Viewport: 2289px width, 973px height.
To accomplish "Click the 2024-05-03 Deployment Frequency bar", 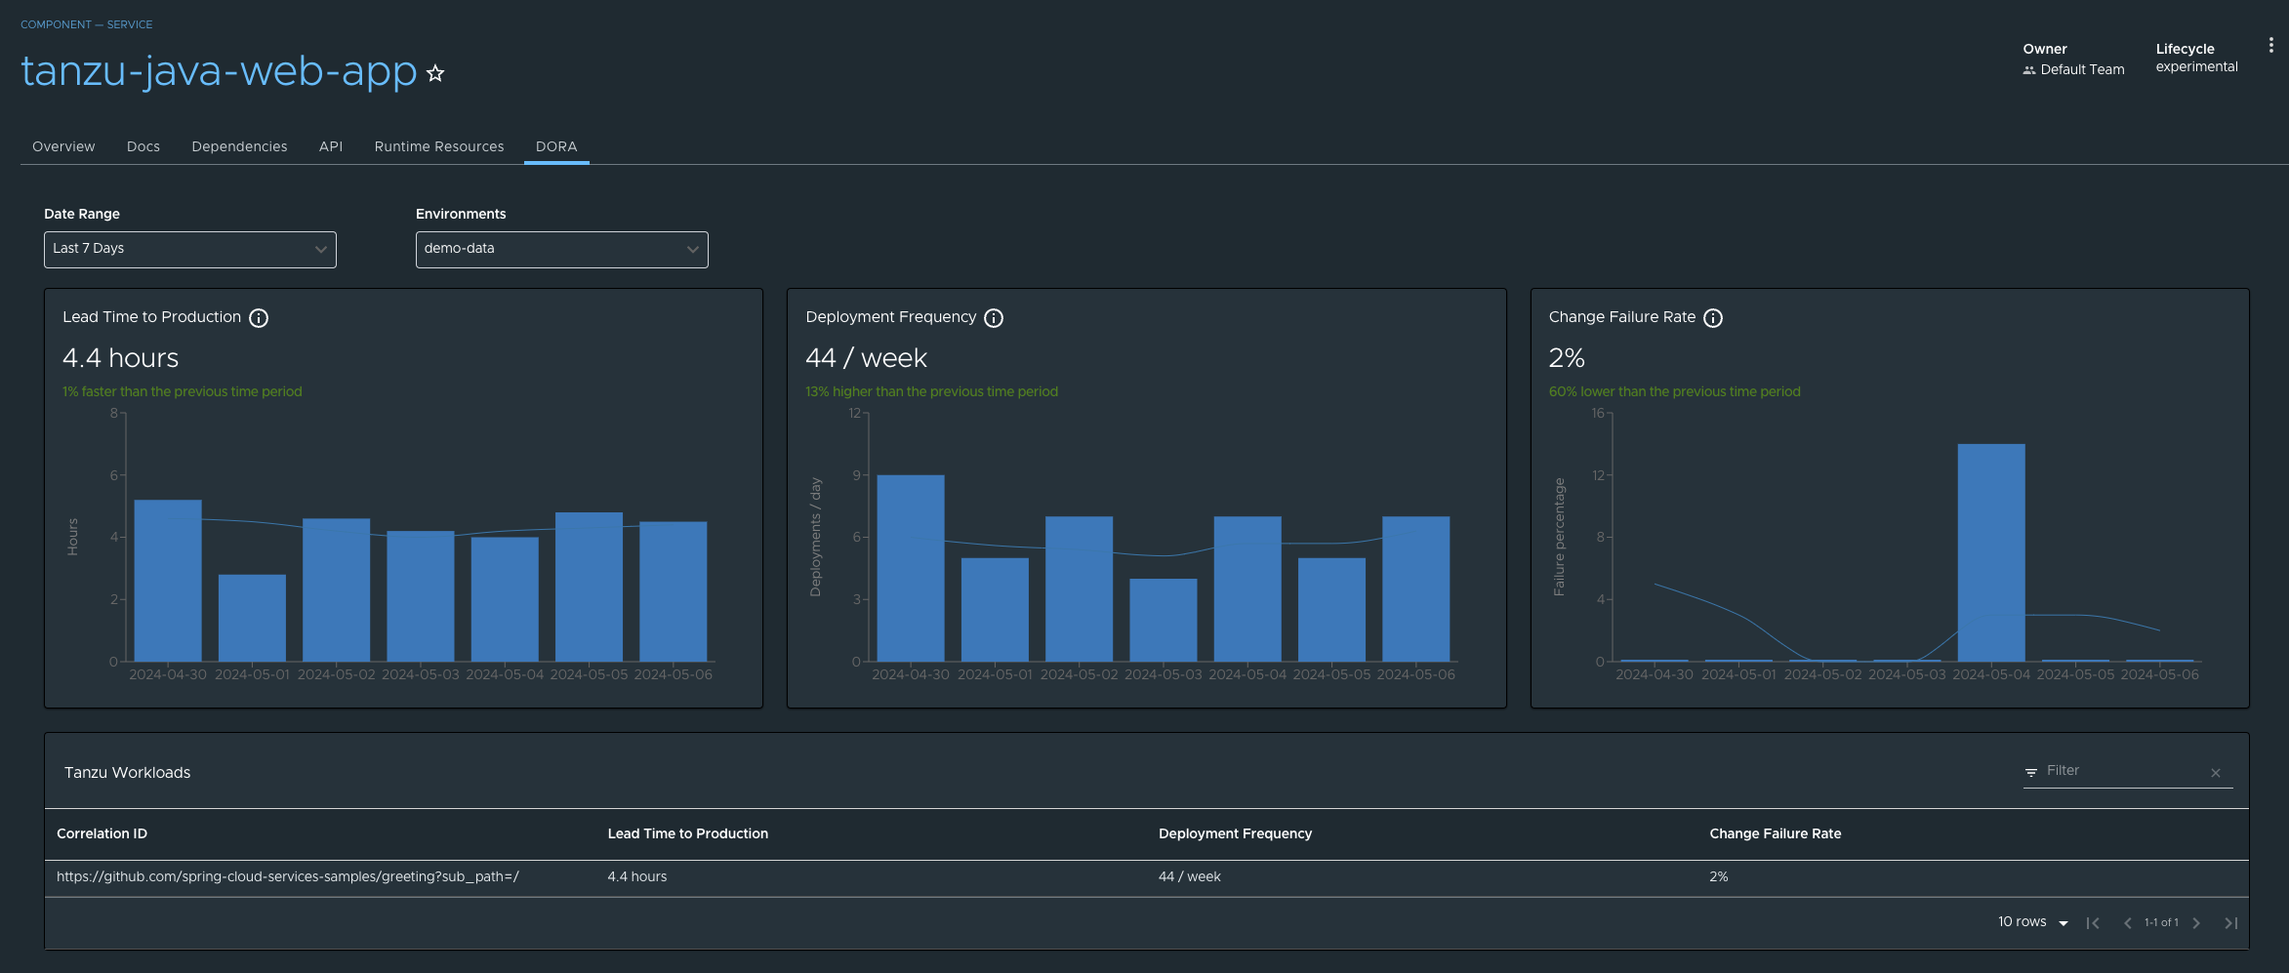I will point(1164,621).
